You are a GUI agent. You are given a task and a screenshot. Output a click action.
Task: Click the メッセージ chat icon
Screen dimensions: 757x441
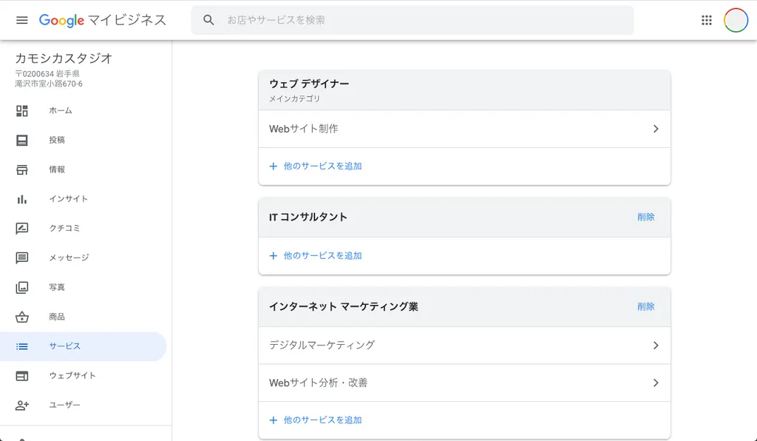21,258
